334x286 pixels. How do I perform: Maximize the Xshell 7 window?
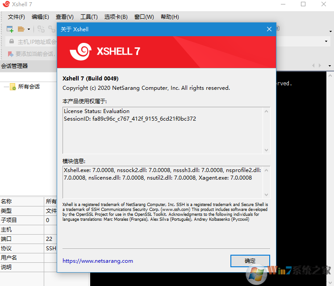(303, 4)
